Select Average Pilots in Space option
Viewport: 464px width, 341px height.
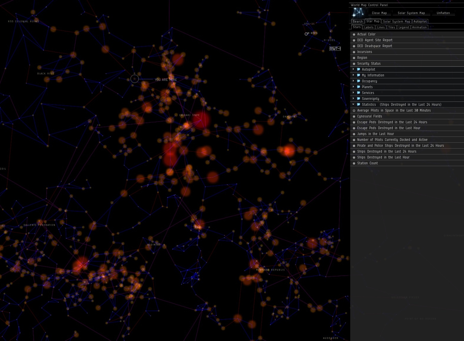point(407,110)
